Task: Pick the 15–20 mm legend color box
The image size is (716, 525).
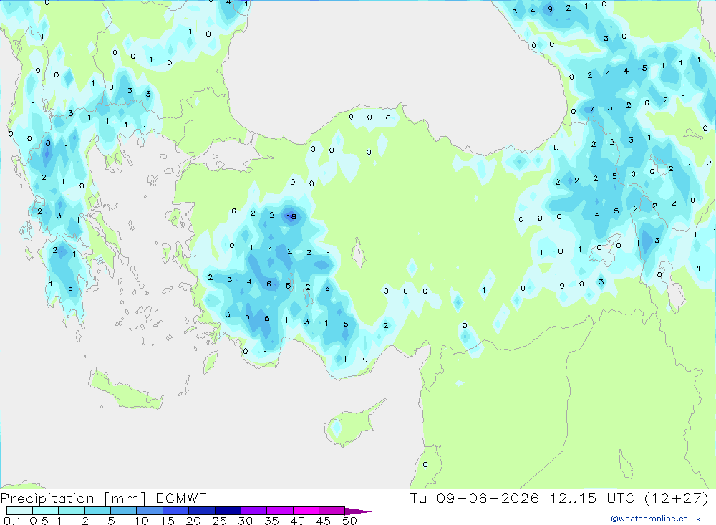Action: pos(176,511)
